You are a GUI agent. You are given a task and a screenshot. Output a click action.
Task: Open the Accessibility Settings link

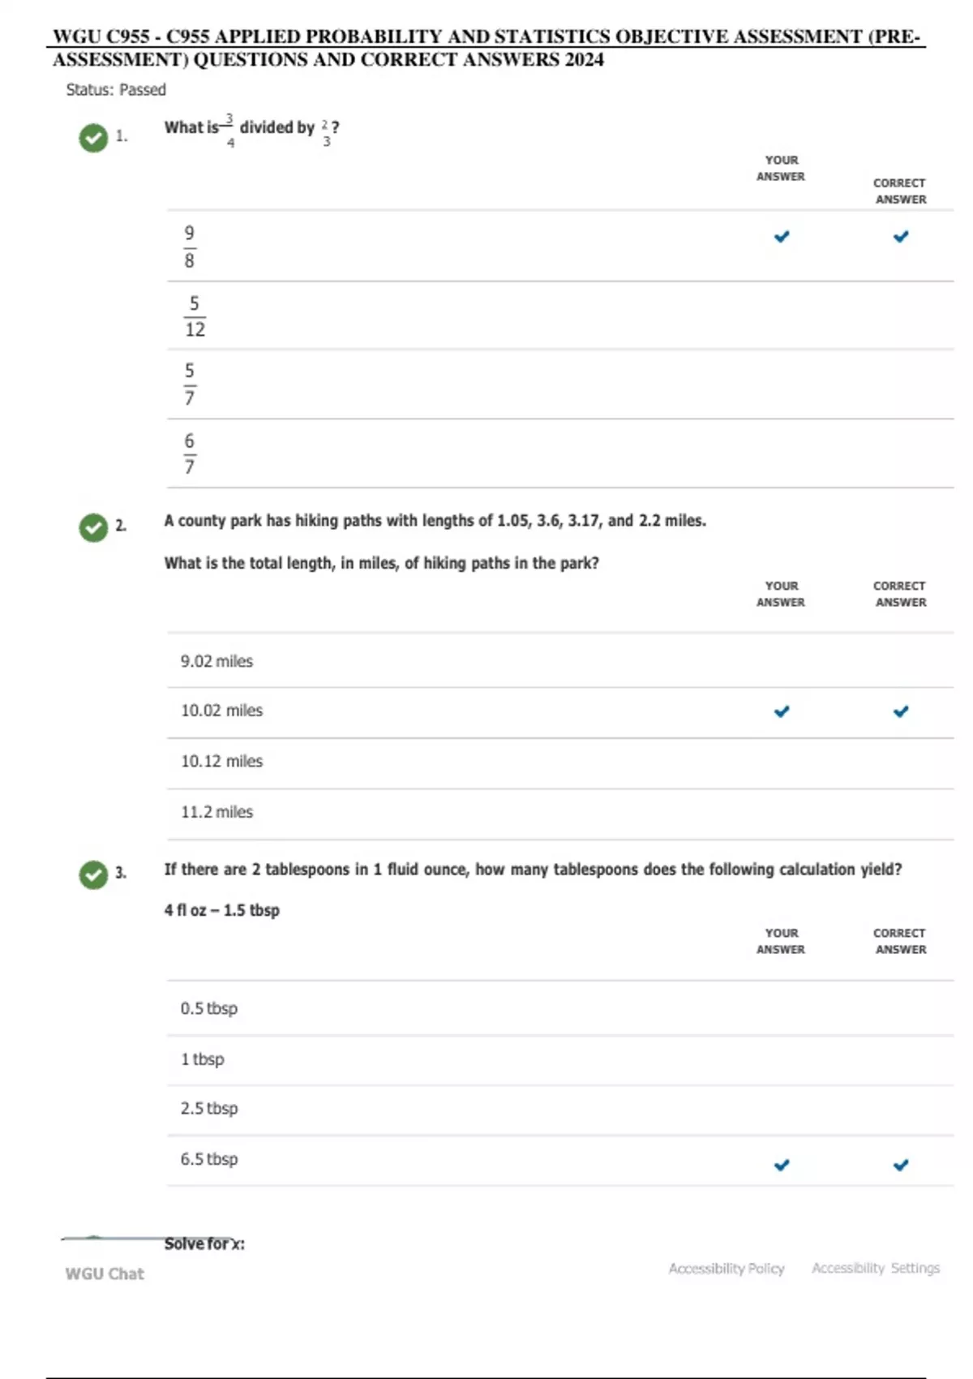point(876,1268)
